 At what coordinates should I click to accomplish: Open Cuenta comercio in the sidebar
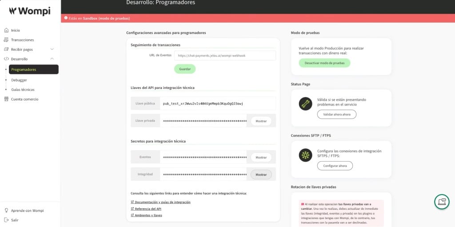click(25, 99)
